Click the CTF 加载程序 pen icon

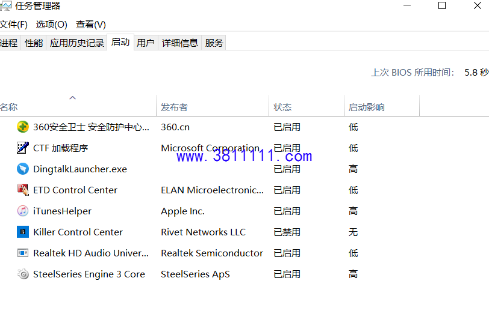click(23, 148)
